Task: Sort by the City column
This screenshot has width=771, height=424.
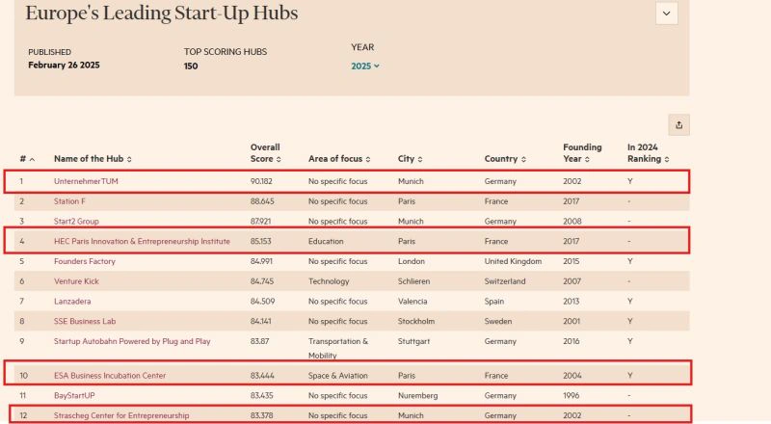Action: coord(412,159)
